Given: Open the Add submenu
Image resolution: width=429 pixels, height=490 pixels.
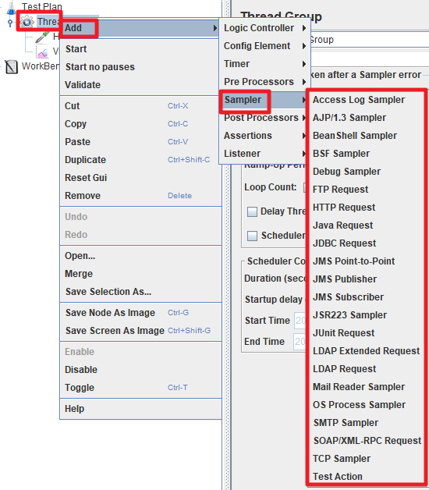Looking at the screenshot, I should pos(140,28).
